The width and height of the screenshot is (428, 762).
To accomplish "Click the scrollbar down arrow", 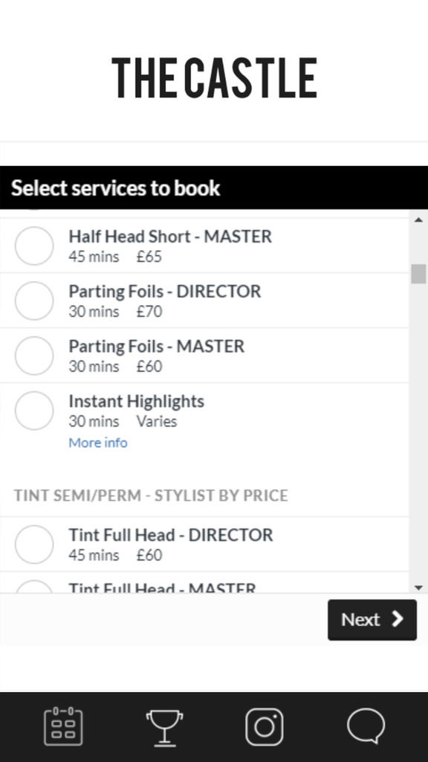I will point(418,588).
